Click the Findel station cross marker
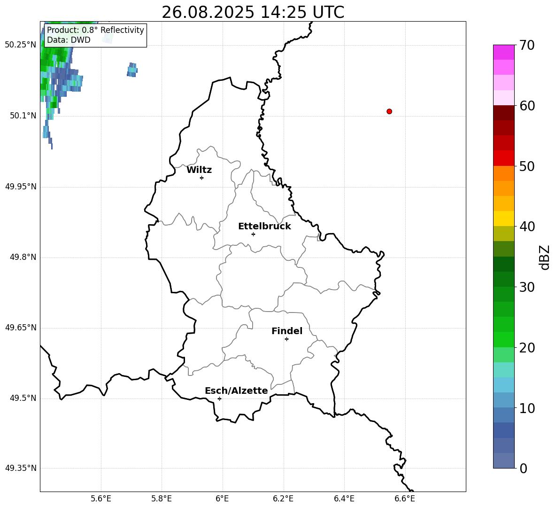Image resolution: width=556 pixels, height=508 pixels. tap(286, 339)
